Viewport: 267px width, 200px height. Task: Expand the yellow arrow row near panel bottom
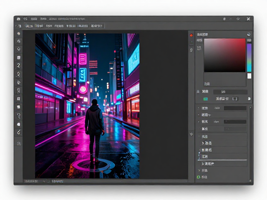199,170
